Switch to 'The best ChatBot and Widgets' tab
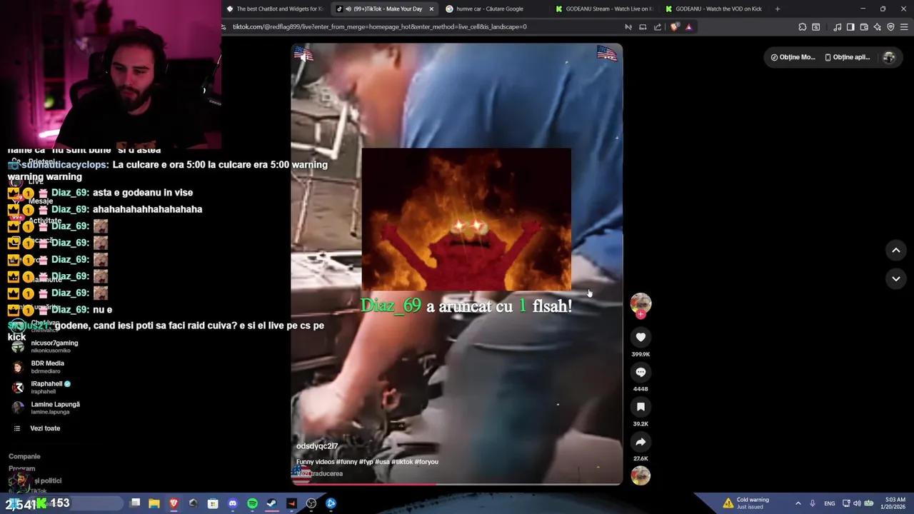This screenshot has width=914, height=514. (x=276, y=9)
